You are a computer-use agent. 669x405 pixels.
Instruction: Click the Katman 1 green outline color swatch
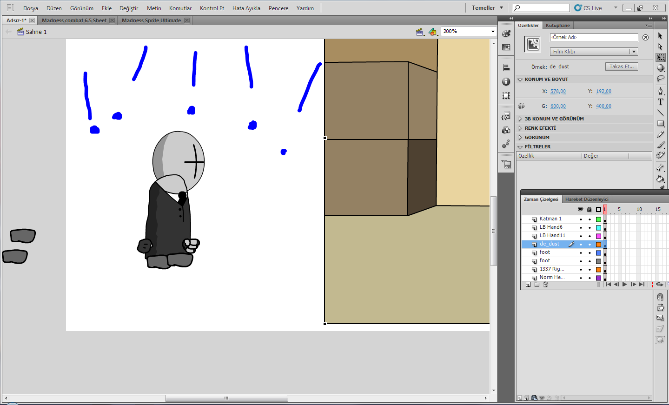tap(599, 219)
